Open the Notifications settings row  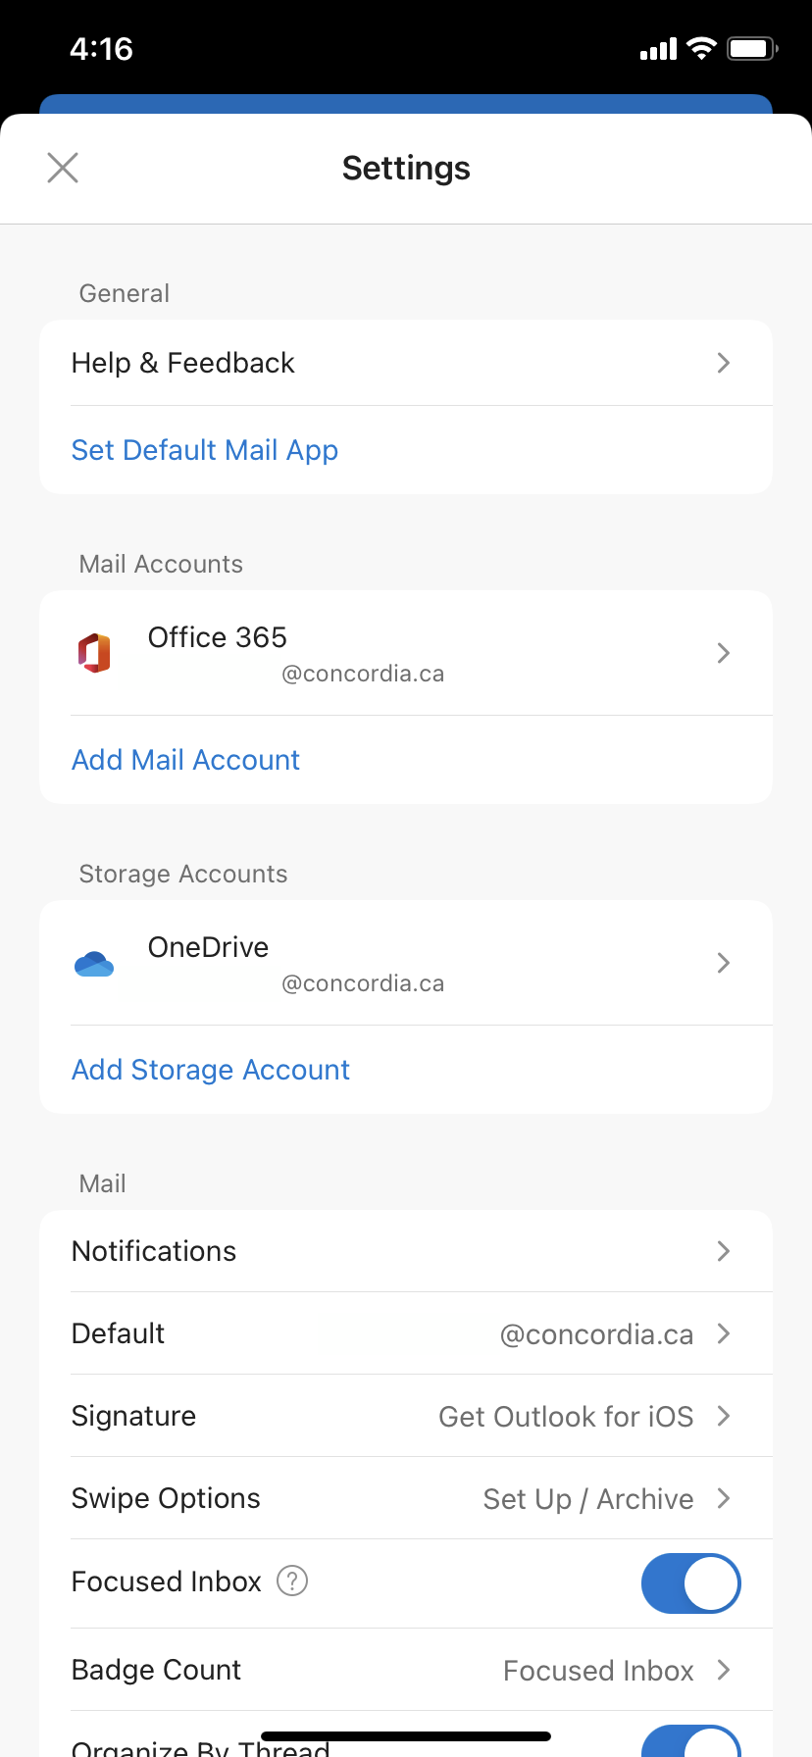pyautogui.click(x=406, y=1251)
